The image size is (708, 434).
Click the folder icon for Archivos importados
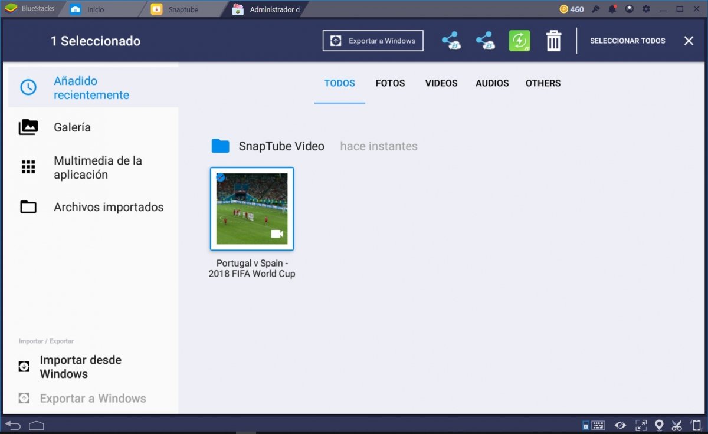(28, 207)
